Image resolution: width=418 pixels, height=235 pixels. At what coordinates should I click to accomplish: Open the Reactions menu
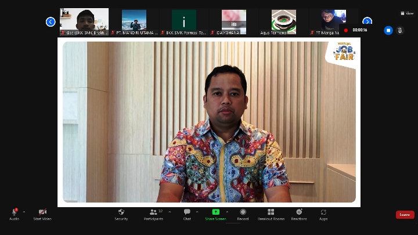click(x=299, y=212)
